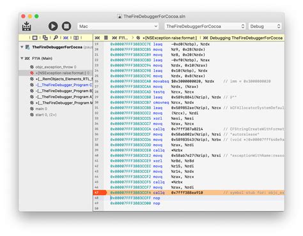The width and height of the screenshot is (303, 236).
Task: Select the TheFireDebuggerForCocoa project row
Action: 56,47
